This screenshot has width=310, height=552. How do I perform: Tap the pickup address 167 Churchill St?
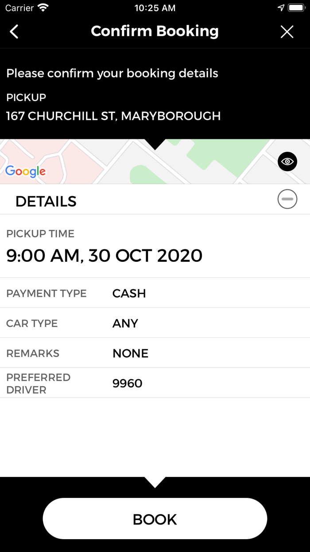(x=113, y=116)
